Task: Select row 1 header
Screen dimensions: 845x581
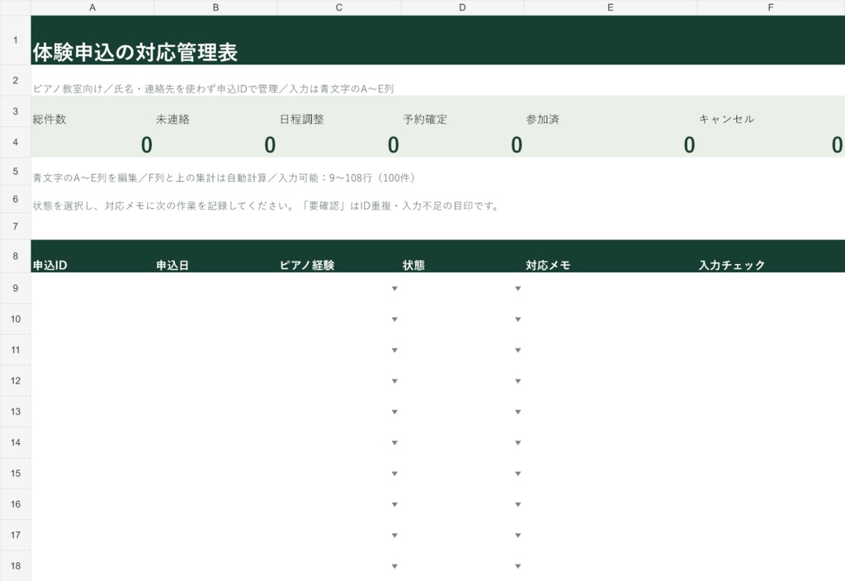Action: pos(16,40)
